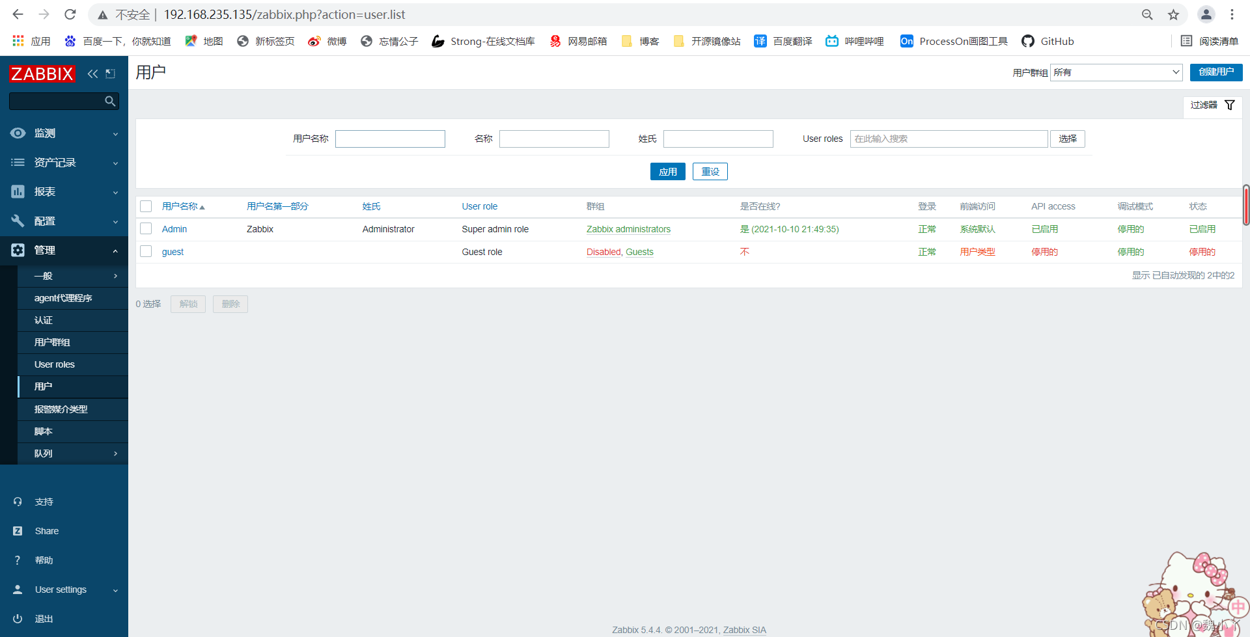Open Zabbix administrators group link
1250x637 pixels.
click(x=628, y=229)
